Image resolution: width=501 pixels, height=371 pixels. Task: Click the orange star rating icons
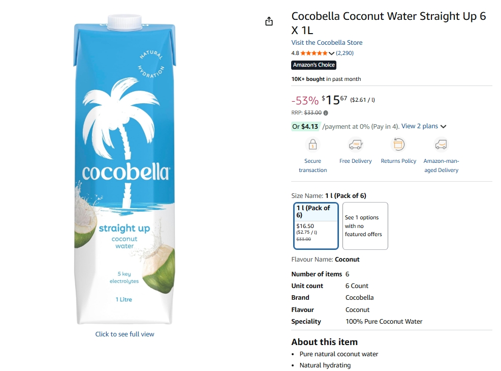tap(314, 53)
